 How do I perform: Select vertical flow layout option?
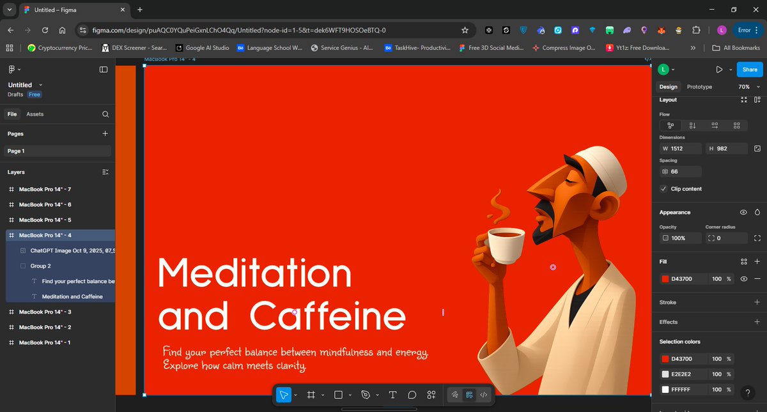(x=692, y=125)
